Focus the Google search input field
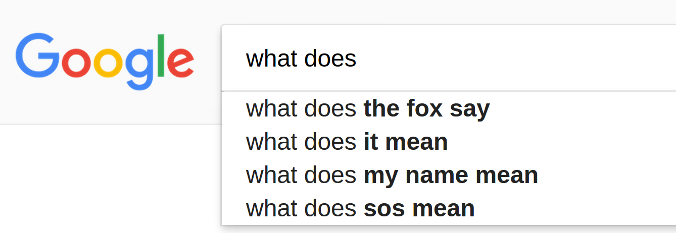Viewport: 676px width, 233px height. click(449, 58)
